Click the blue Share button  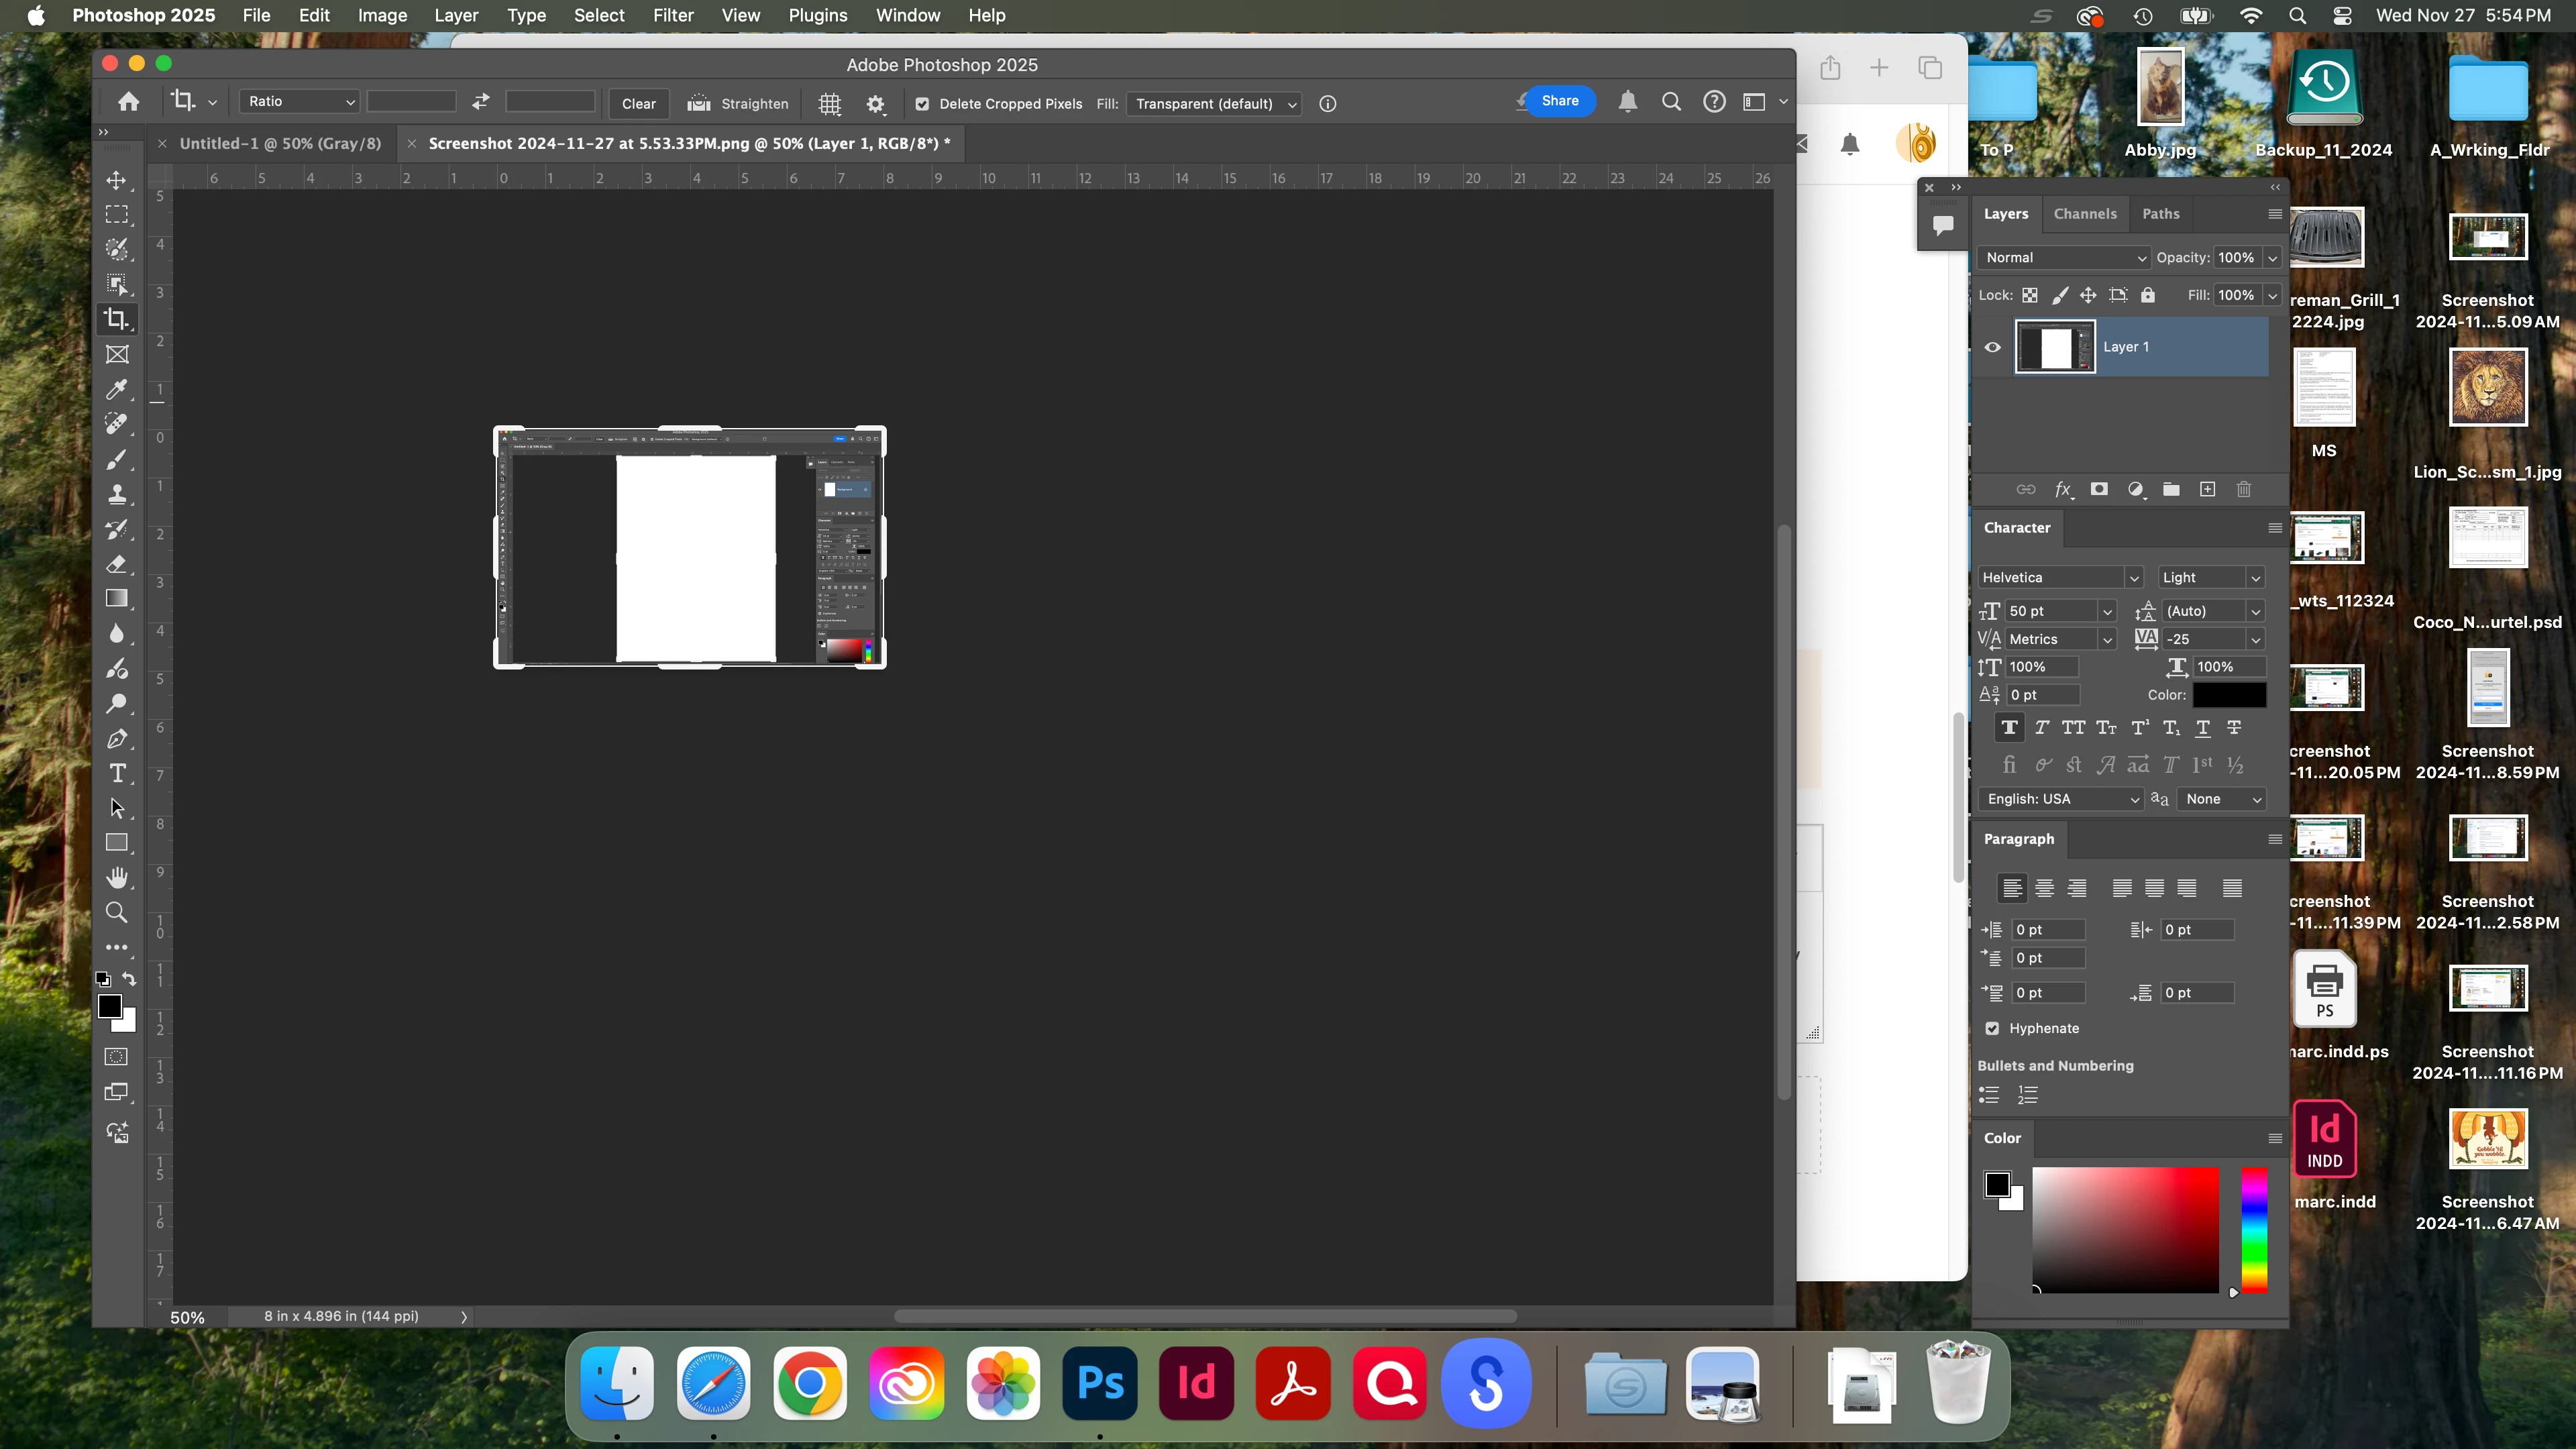click(x=1559, y=101)
